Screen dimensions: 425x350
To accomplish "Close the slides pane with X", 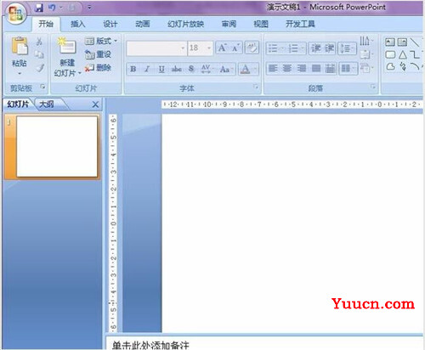I will (x=95, y=104).
